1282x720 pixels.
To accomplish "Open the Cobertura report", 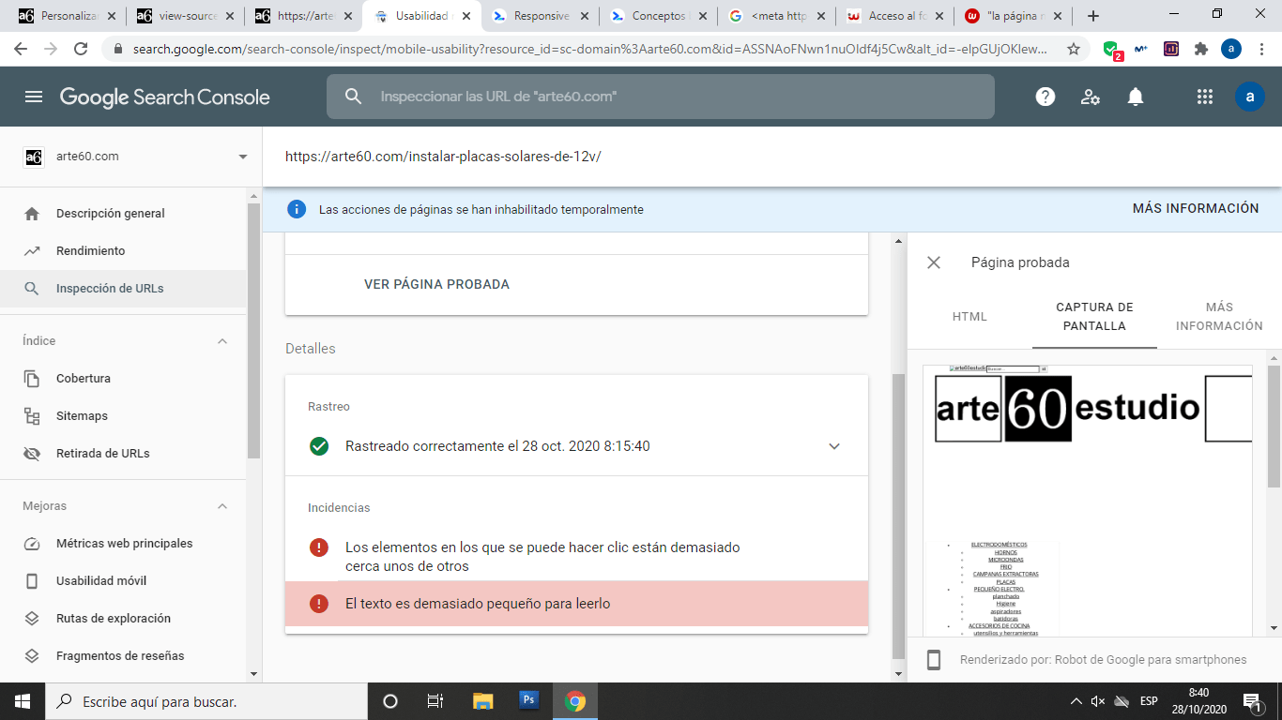I will [x=123, y=379].
